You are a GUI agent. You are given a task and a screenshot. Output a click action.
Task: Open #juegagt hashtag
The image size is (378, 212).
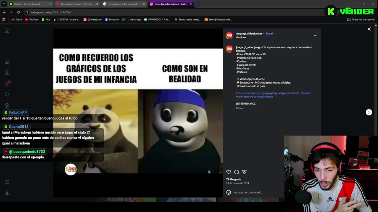(267, 93)
